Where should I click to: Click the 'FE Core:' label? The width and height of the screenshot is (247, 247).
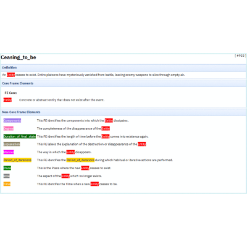[x=10, y=93]
